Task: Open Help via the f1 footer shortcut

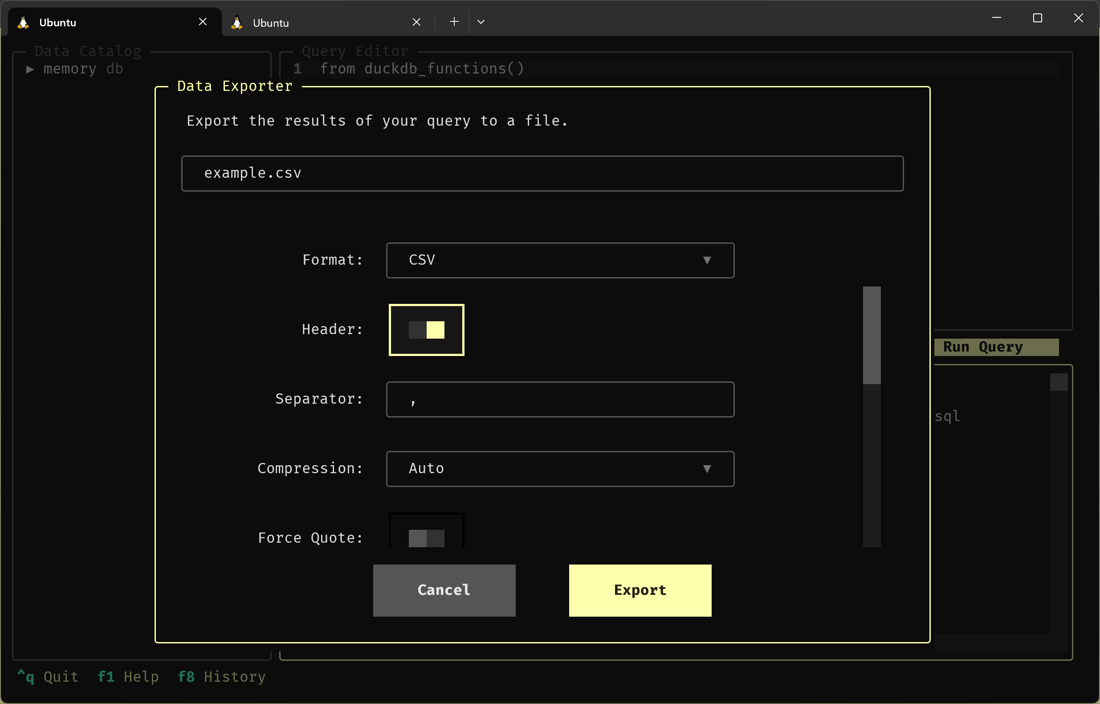Action: point(128,677)
